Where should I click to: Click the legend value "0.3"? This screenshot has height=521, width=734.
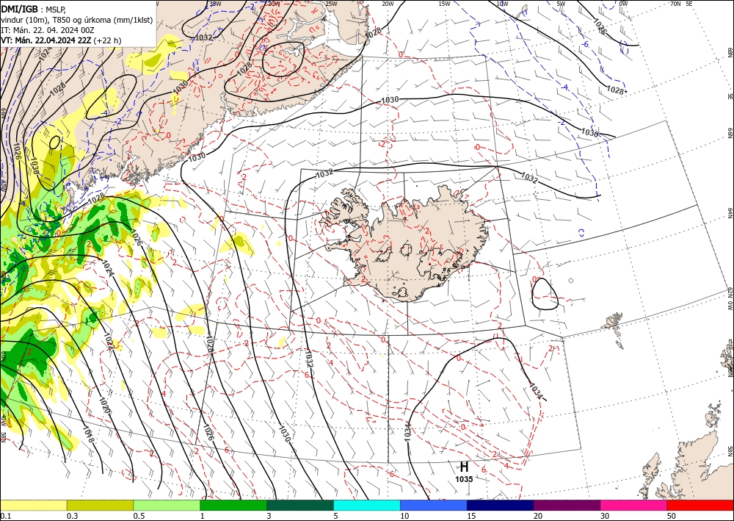click(72, 516)
